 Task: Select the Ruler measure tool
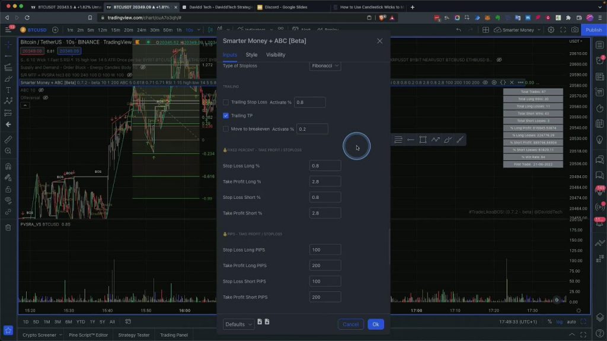[8, 140]
